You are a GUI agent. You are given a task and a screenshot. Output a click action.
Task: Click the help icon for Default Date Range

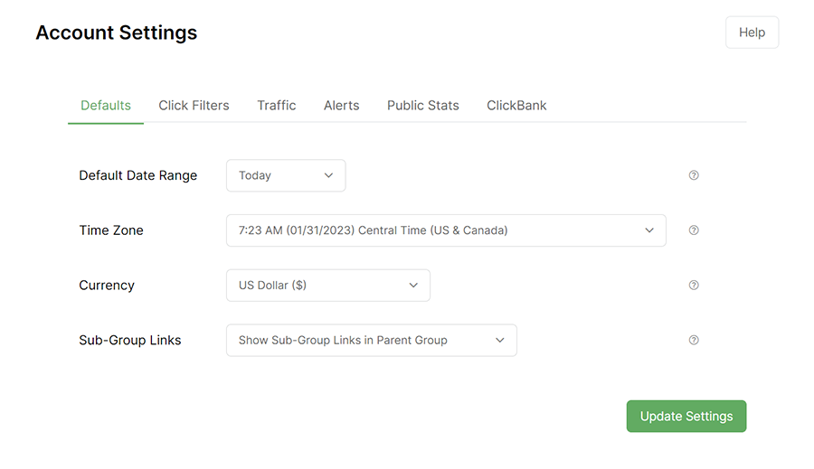[694, 175]
